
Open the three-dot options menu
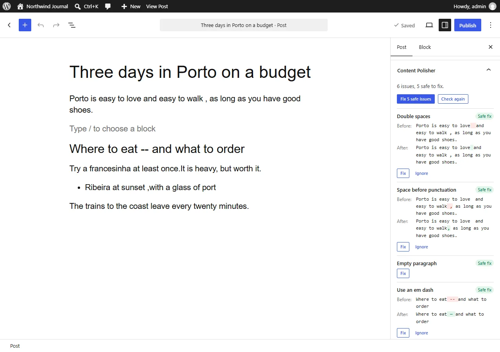point(491,25)
